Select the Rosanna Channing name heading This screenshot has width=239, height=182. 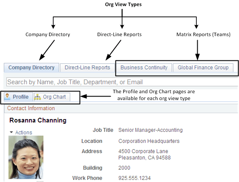pyautogui.click(x=38, y=120)
